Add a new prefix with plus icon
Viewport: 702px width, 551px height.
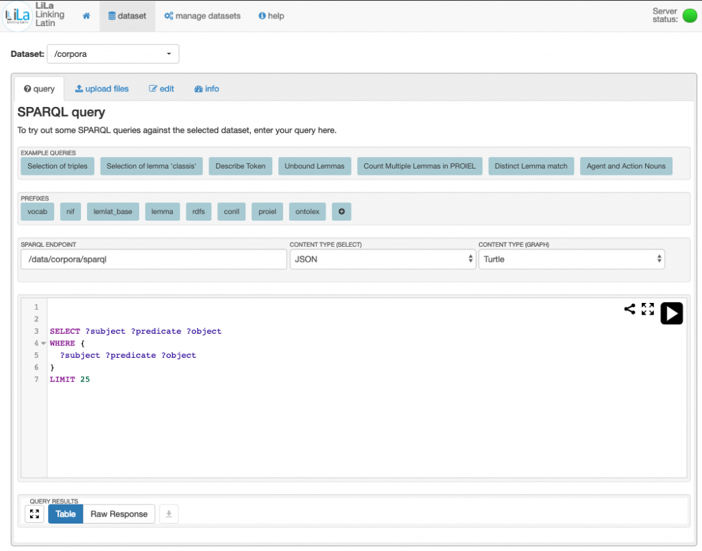point(341,212)
